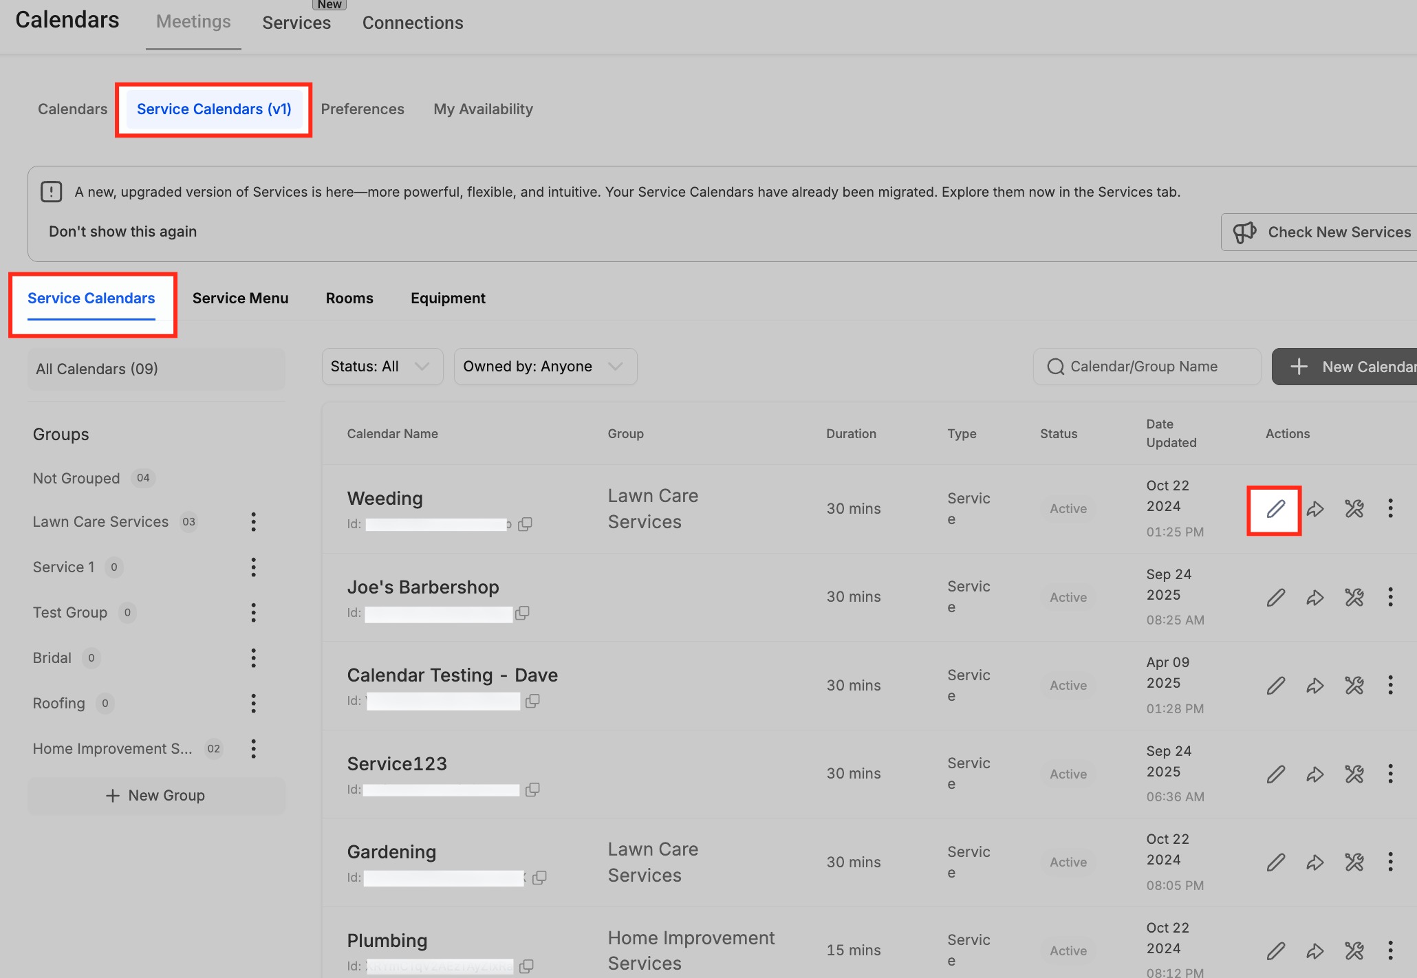Click share arrow icon for Service123
Image resolution: width=1417 pixels, height=978 pixels.
click(x=1315, y=774)
